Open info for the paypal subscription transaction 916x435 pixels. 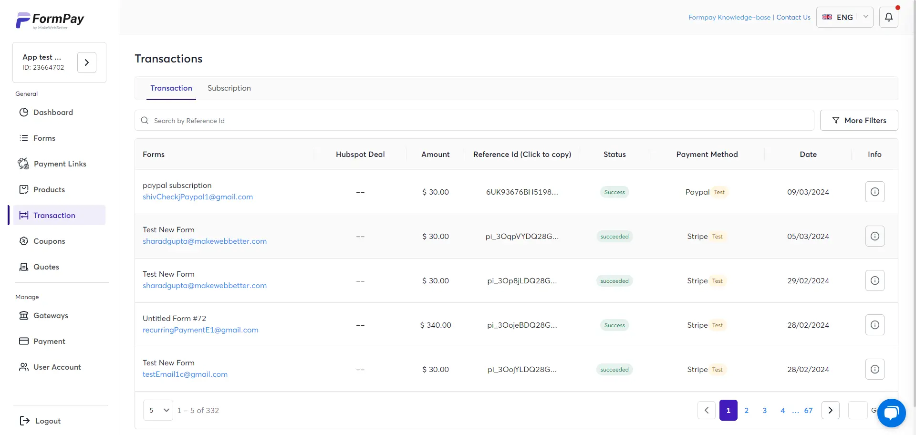coord(874,191)
